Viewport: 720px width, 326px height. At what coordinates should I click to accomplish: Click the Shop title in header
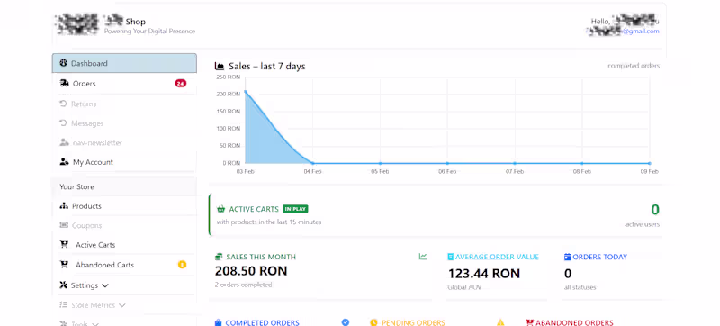136,21
